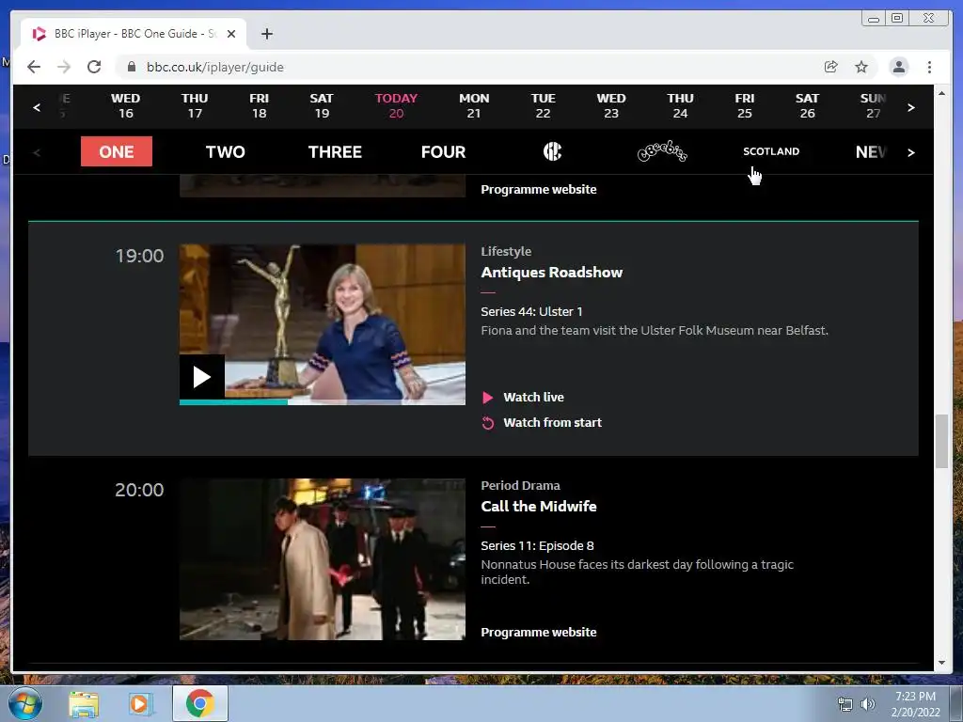963x722 pixels.
Task: Select Saturday 26 in date bar
Action: point(807,105)
